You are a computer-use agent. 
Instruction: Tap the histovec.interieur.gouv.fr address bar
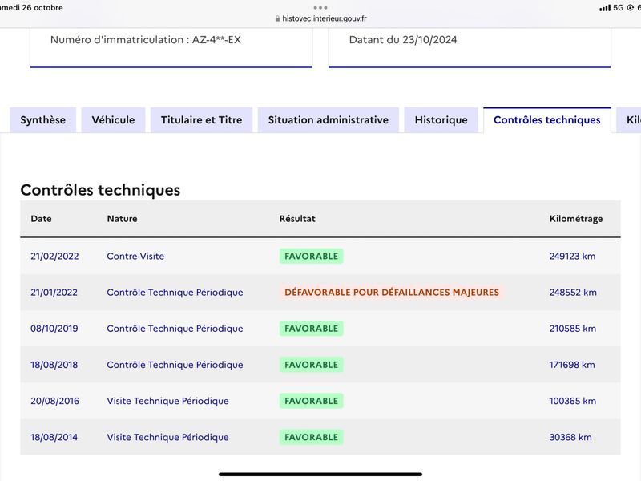pyautogui.click(x=320, y=18)
